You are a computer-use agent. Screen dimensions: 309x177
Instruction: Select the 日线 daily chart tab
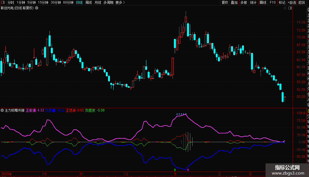(79, 2)
